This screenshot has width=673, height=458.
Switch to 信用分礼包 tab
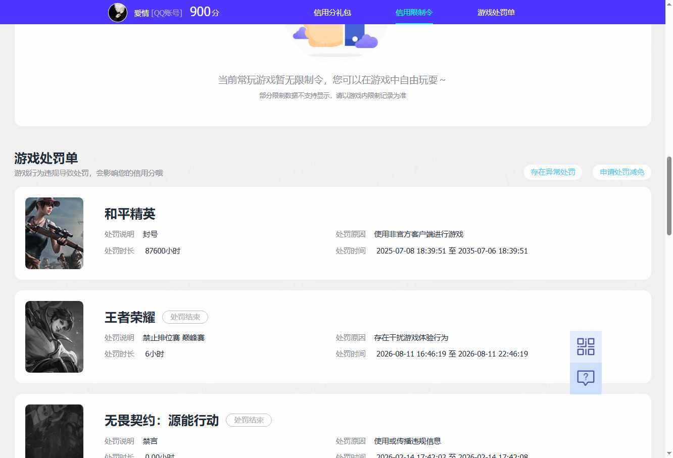(x=332, y=13)
